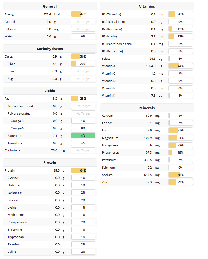Click the Sodium 48% progress bar
This screenshot has height=259, width=208.
(x=181, y=175)
